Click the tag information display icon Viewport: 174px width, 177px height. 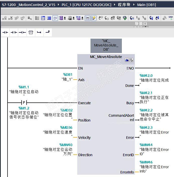point(70,18)
